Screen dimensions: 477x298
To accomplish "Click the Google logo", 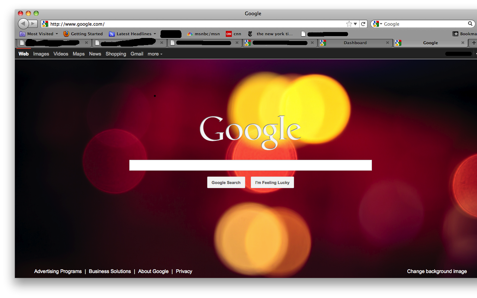I will click(x=250, y=132).
